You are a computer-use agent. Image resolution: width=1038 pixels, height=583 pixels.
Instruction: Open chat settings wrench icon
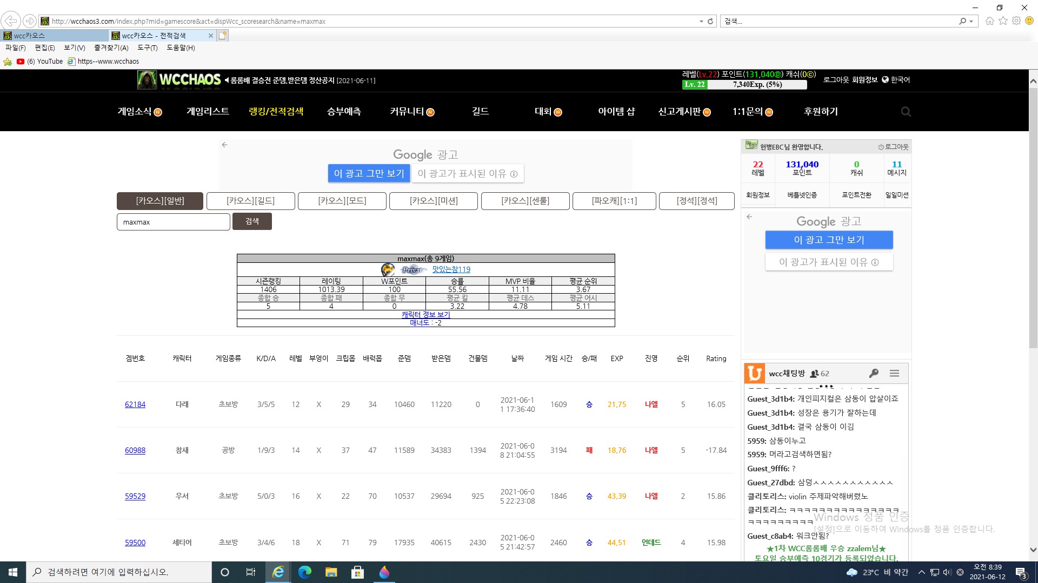(x=874, y=373)
